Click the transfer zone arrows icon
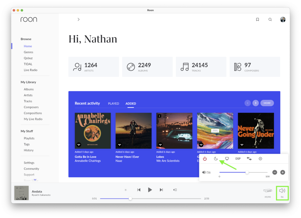 249,159
